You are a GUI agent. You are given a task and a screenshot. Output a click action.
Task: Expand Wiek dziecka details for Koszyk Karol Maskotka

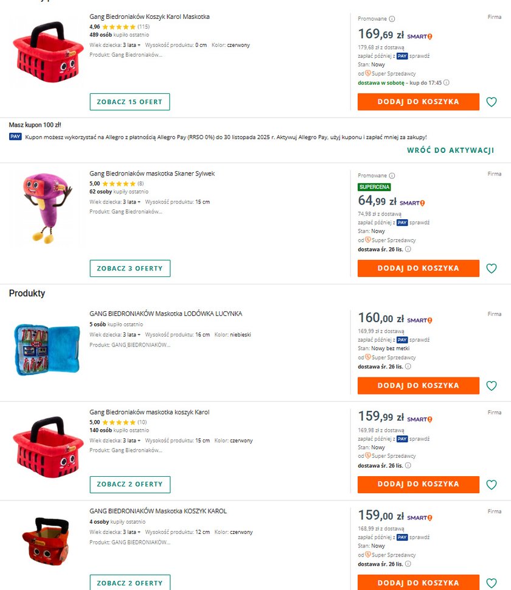[139, 45]
